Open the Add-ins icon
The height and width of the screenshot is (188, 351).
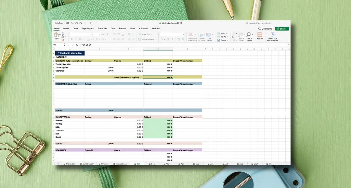260,36
